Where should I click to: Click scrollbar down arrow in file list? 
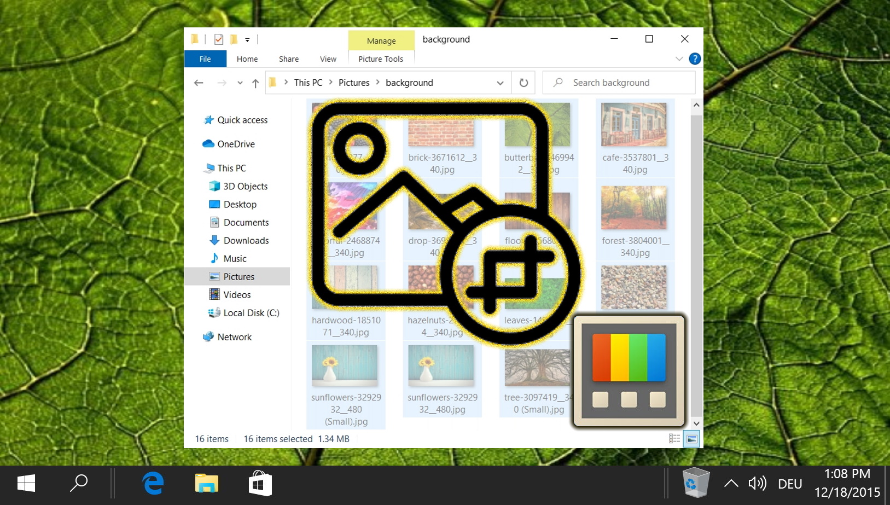point(696,423)
